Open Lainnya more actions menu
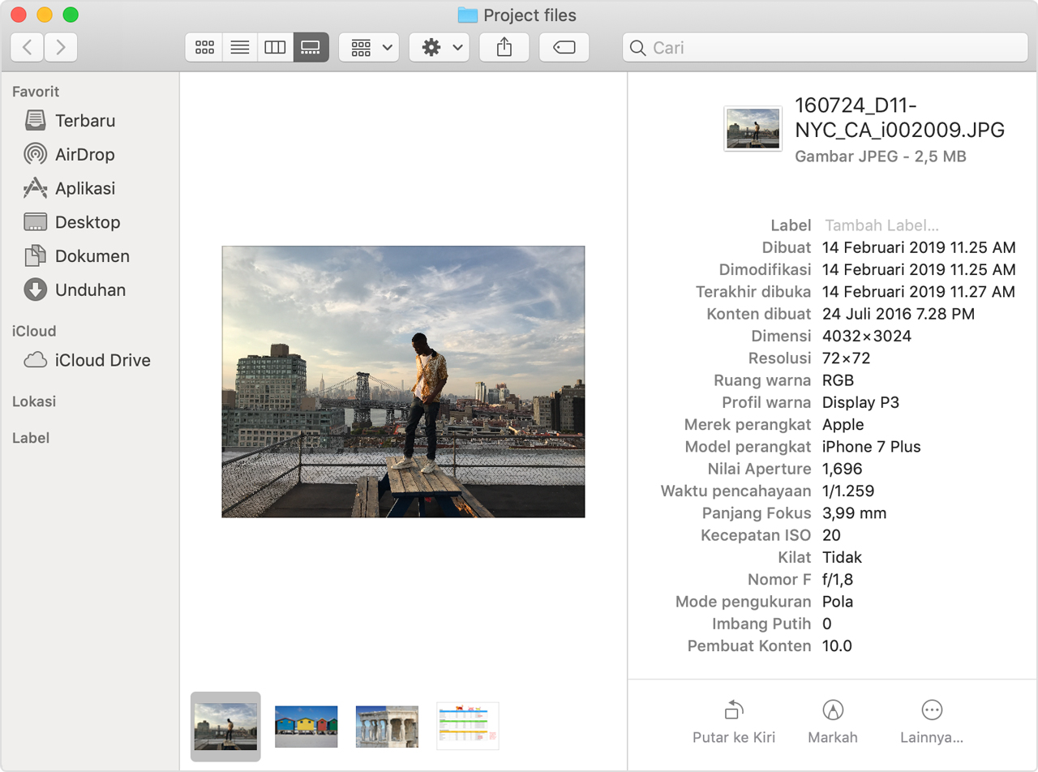The image size is (1038, 772). point(932,711)
